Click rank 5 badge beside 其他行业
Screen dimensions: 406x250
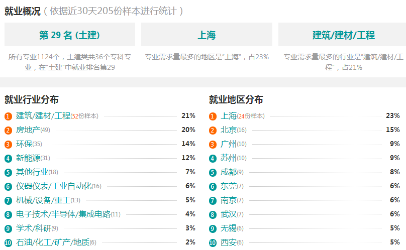click(x=8, y=172)
